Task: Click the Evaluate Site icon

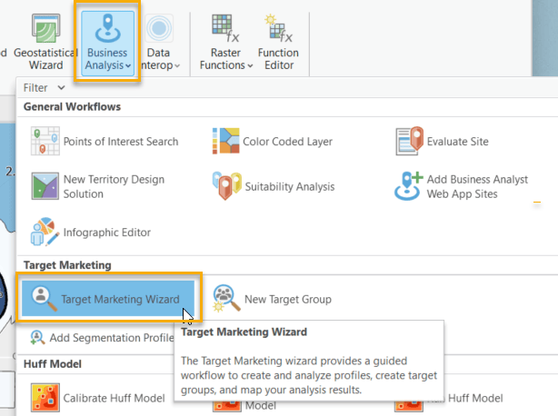Action: point(409,141)
